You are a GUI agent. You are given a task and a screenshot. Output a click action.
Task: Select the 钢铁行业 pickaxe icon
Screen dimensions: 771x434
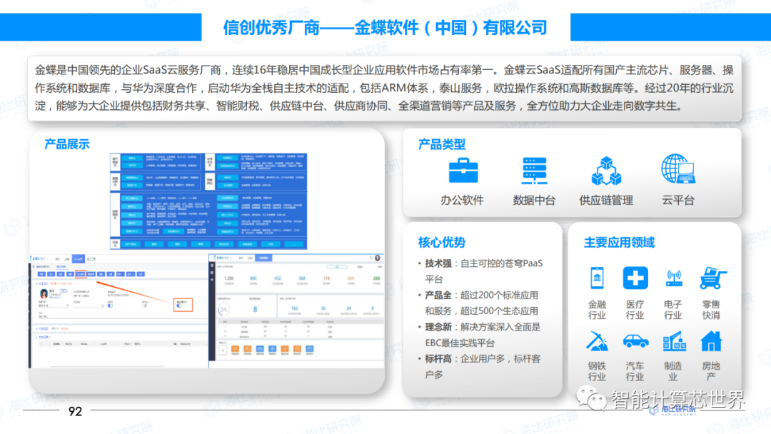click(x=597, y=341)
